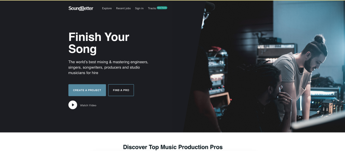
Task: Click the green New Tracks badge
Action: pyautogui.click(x=162, y=8)
